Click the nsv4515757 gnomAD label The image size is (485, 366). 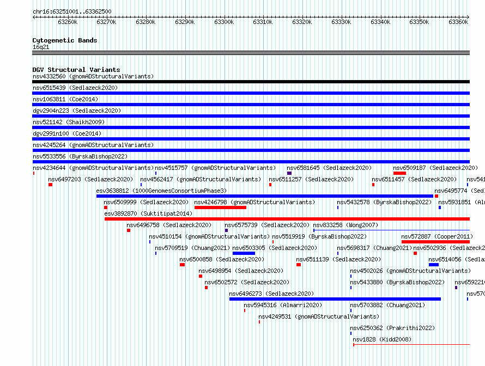pyautogui.click(x=215, y=168)
